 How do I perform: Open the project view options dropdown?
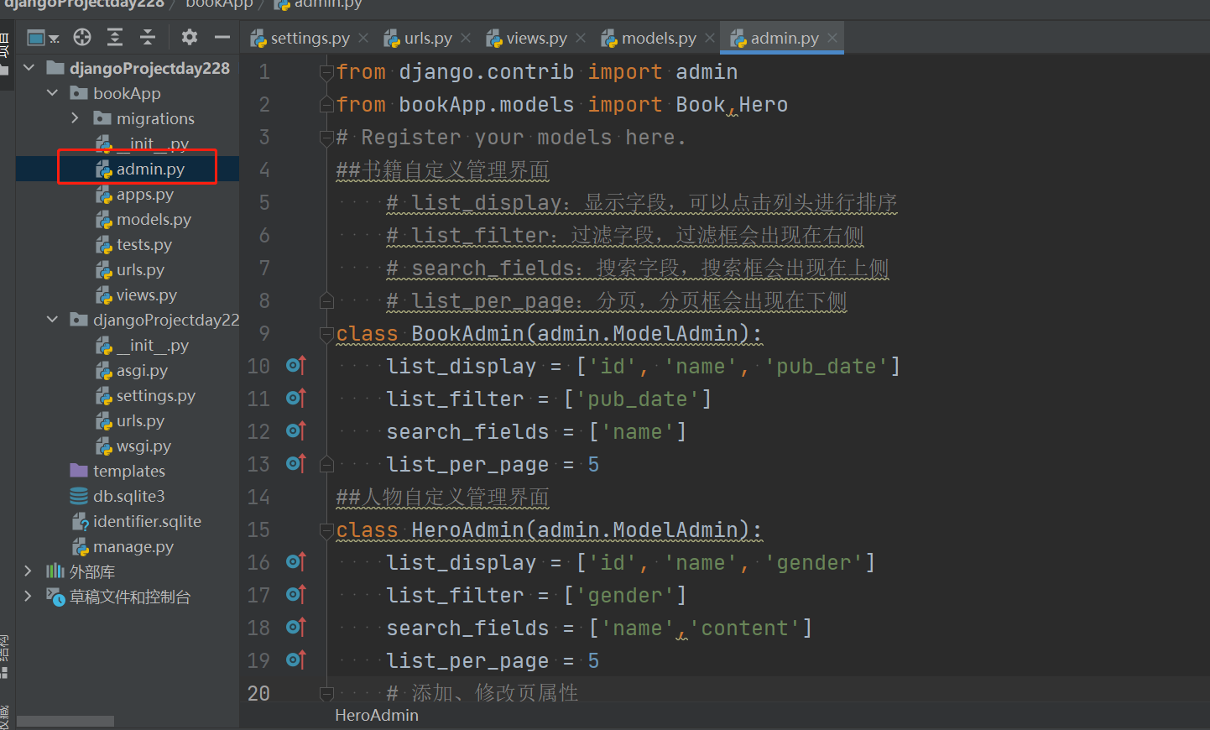(43, 37)
